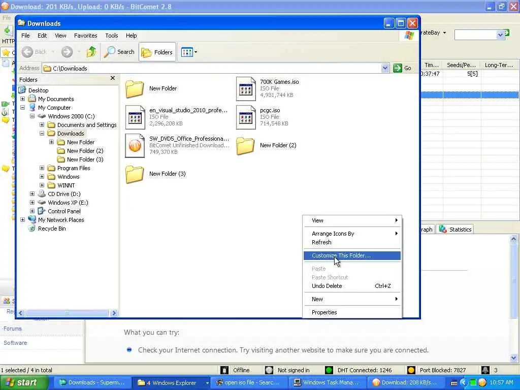Expand the New Folder tree node
This screenshot has width=520, height=390.
[x=51, y=142]
